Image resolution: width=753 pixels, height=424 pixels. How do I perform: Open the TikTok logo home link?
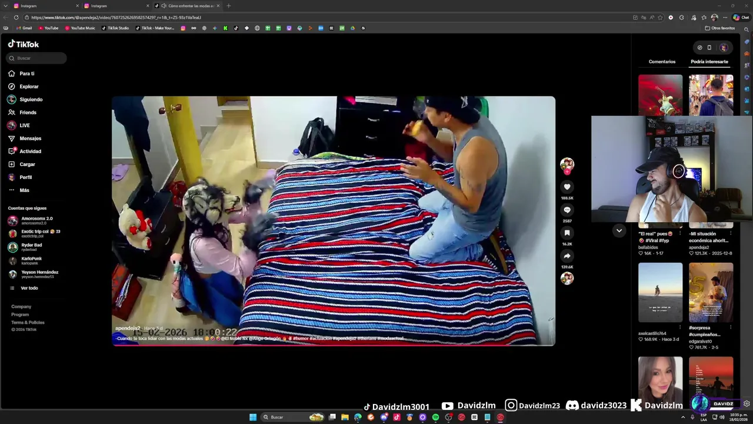pos(24,44)
